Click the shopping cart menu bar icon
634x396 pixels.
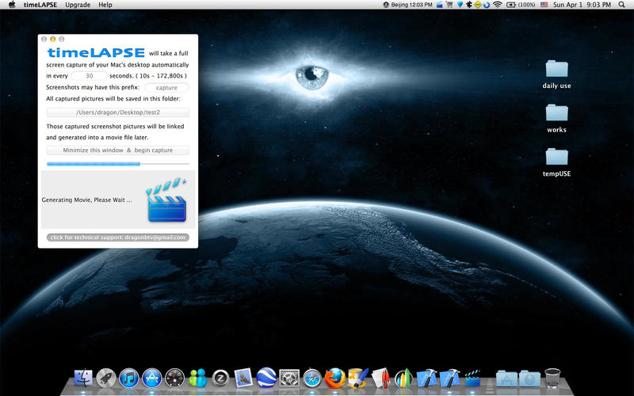tap(449, 5)
